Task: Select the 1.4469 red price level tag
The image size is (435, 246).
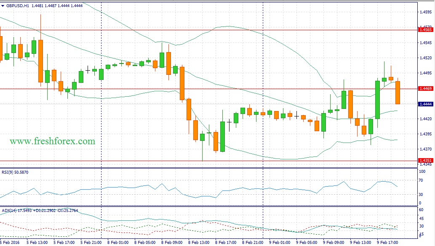Action: pyautogui.click(x=426, y=89)
